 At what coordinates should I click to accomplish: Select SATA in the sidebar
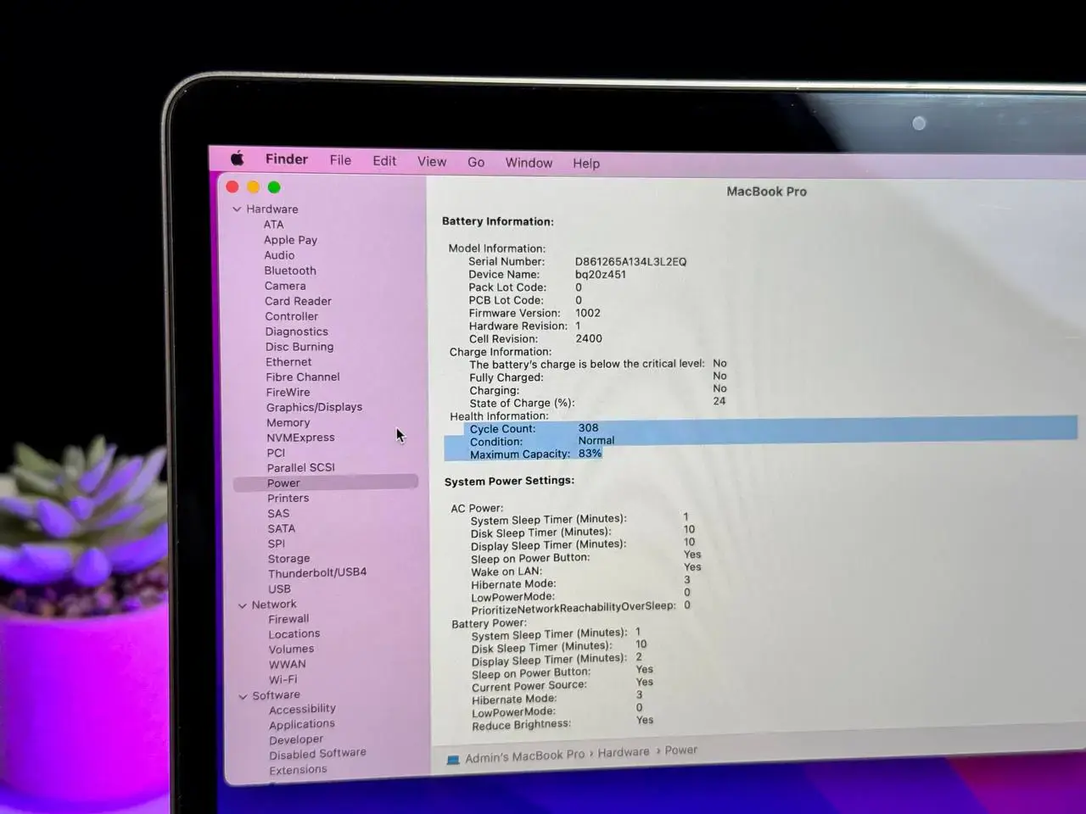tap(282, 528)
